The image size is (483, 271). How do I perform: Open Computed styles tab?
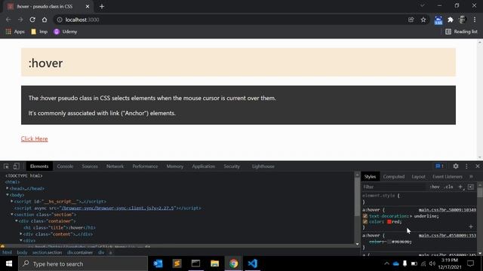pyautogui.click(x=394, y=177)
